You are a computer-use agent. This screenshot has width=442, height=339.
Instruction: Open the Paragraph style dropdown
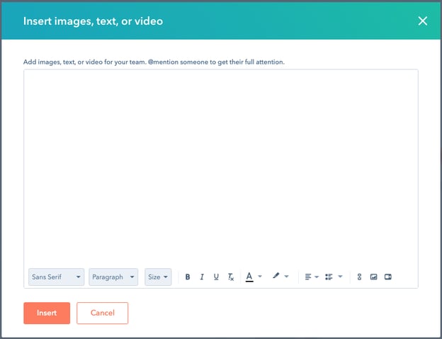tap(113, 277)
